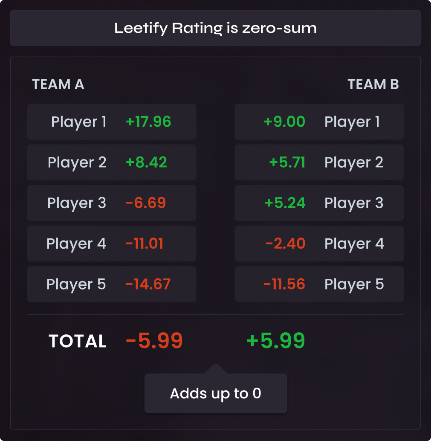The width and height of the screenshot is (431, 441).
Task: Click the +17.96 rating value
Action: click(x=148, y=122)
